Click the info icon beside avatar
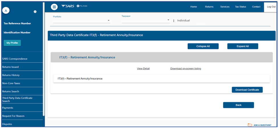This screenshot has height=128, width=278. (35, 12)
